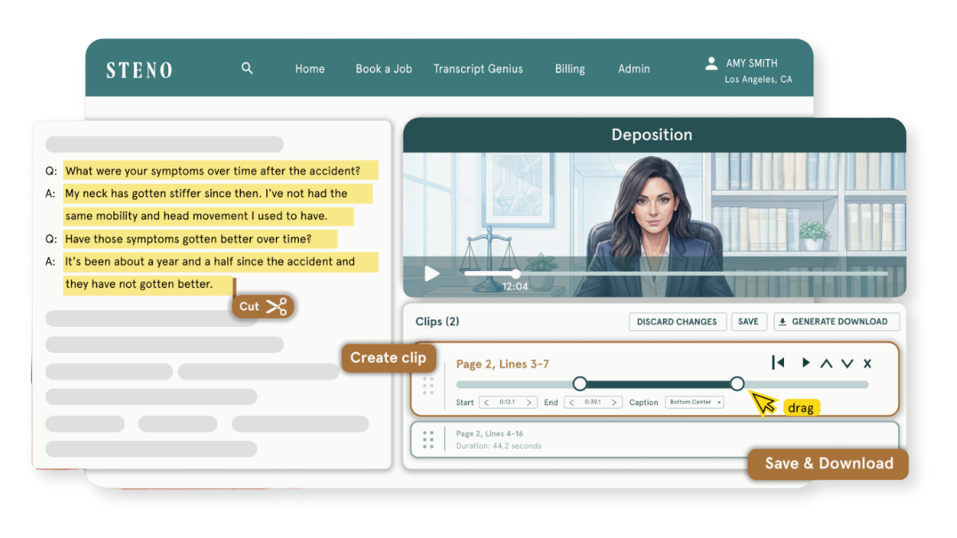Go to the Home menu
The width and height of the screenshot is (957, 538).
click(309, 69)
